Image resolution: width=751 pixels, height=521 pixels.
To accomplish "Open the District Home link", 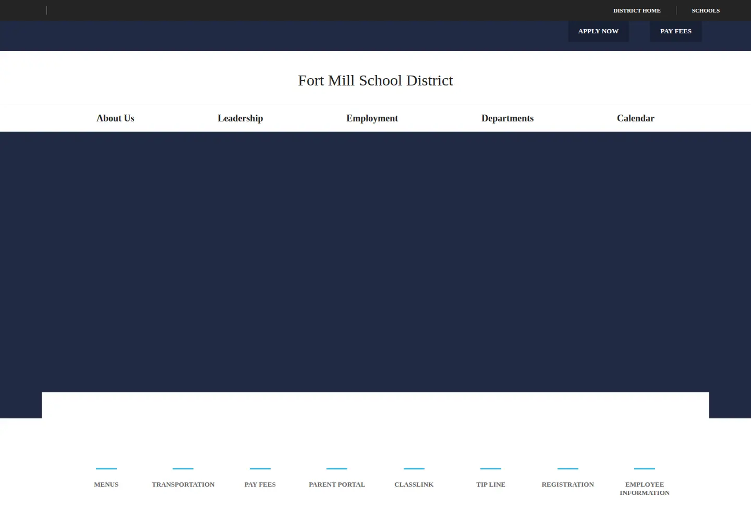I will (637, 10).
